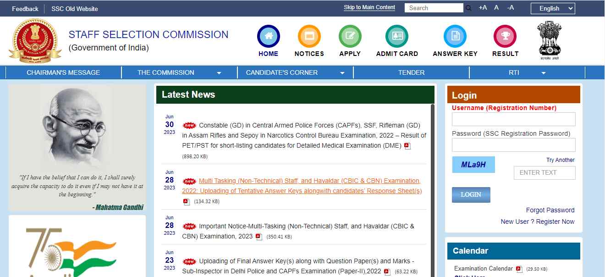This screenshot has height=277, width=605.
Task: Open PDF icon beside 134.32 KB
Action: click(x=186, y=201)
